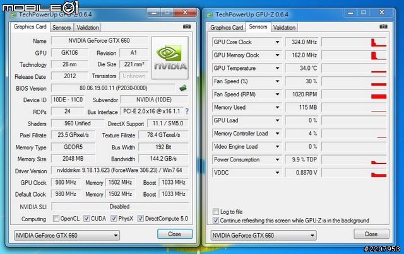Toggle the OpenCL checkbox
The width and height of the screenshot is (404, 254).
(x=56, y=219)
